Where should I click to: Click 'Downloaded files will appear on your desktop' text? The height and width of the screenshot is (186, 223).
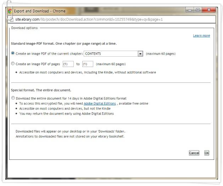71,131
